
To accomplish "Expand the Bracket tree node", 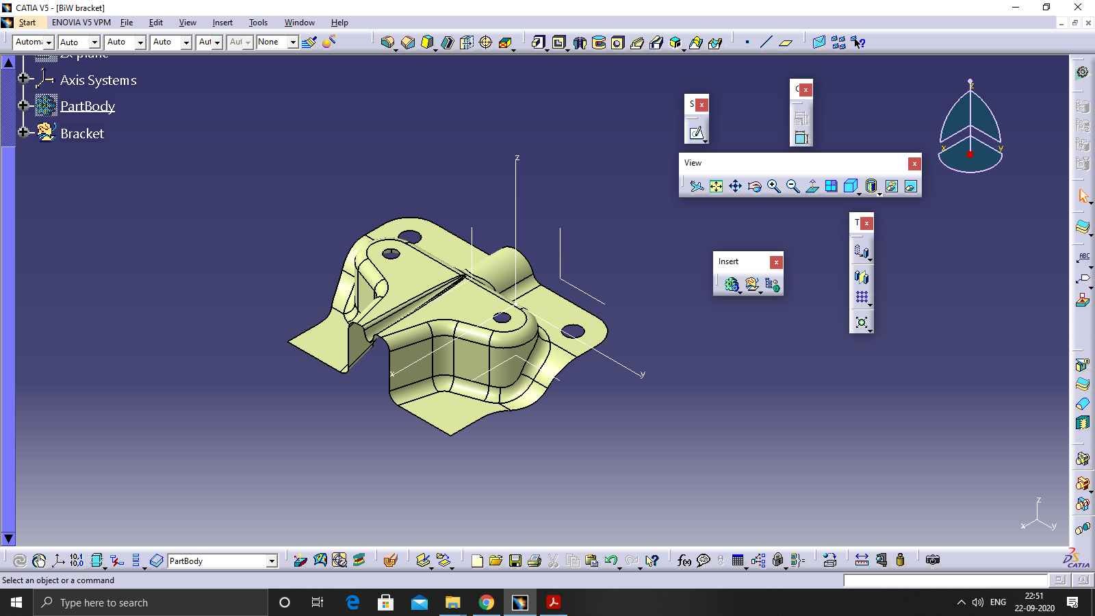I will [x=23, y=131].
